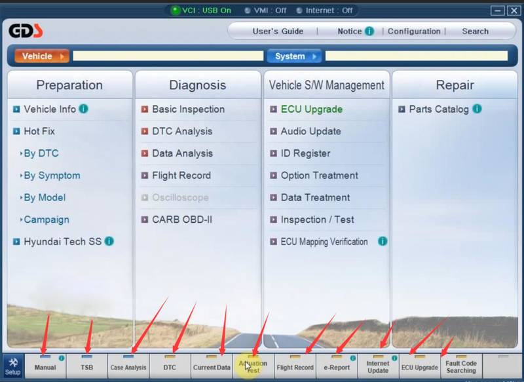Viewport: 524px width, 382px height.
Task: Open Search in the top menu
Action: 476,31
